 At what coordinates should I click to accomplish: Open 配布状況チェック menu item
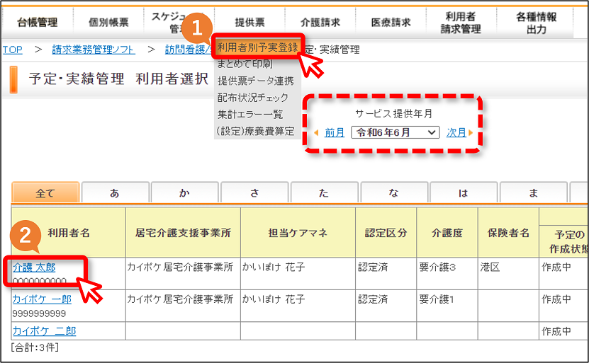(252, 98)
